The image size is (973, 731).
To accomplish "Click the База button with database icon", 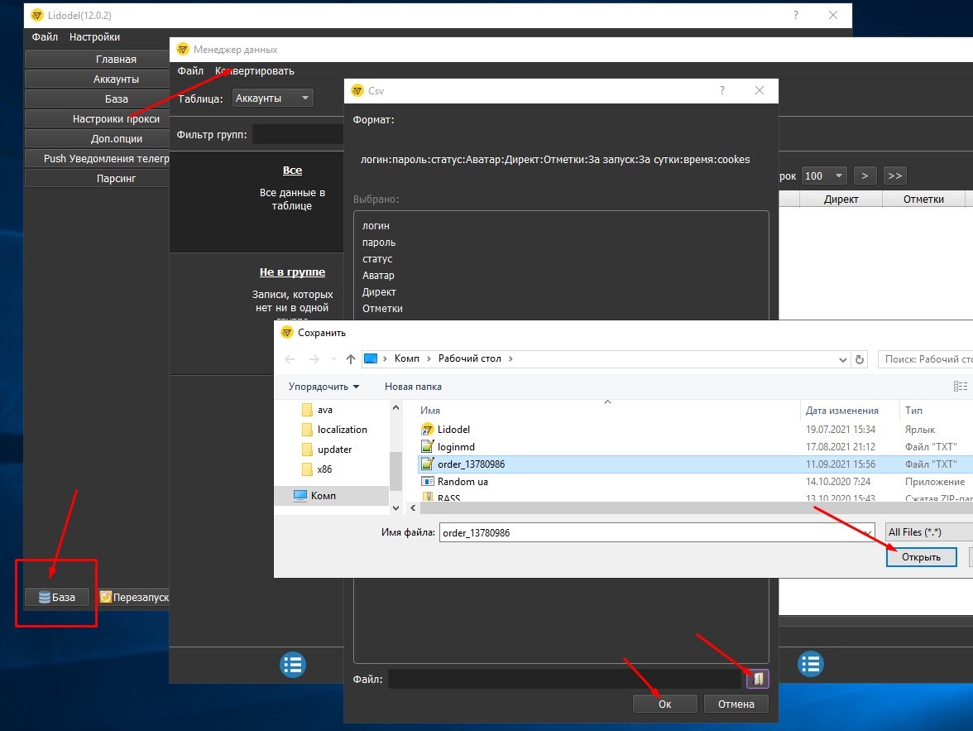I will [x=57, y=597].
